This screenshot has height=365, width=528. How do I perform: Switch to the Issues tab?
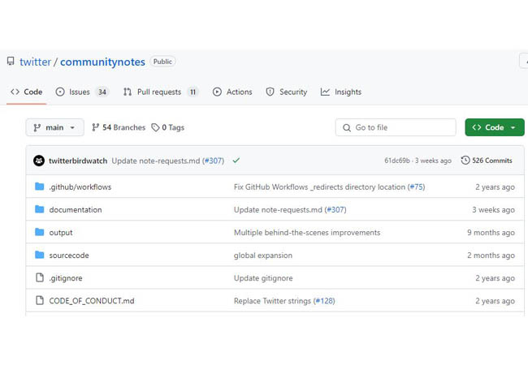point(81,92)
